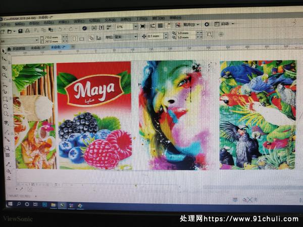
Task: Switch to the 欢迎屏幕 welcome tab
Action: 18,48
